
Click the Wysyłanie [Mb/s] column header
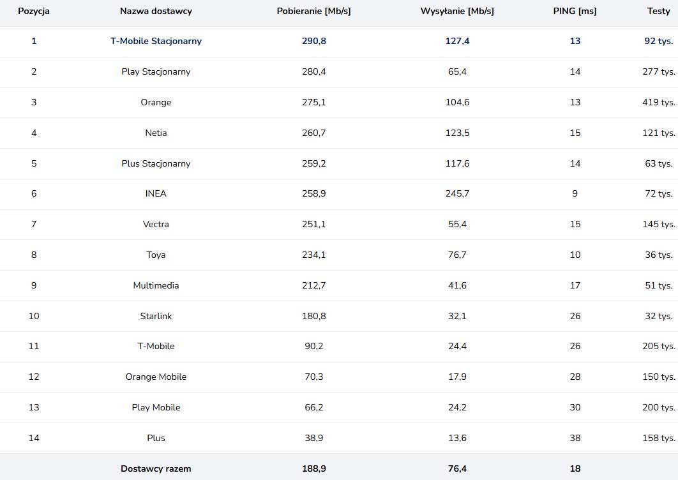point(457,11)
